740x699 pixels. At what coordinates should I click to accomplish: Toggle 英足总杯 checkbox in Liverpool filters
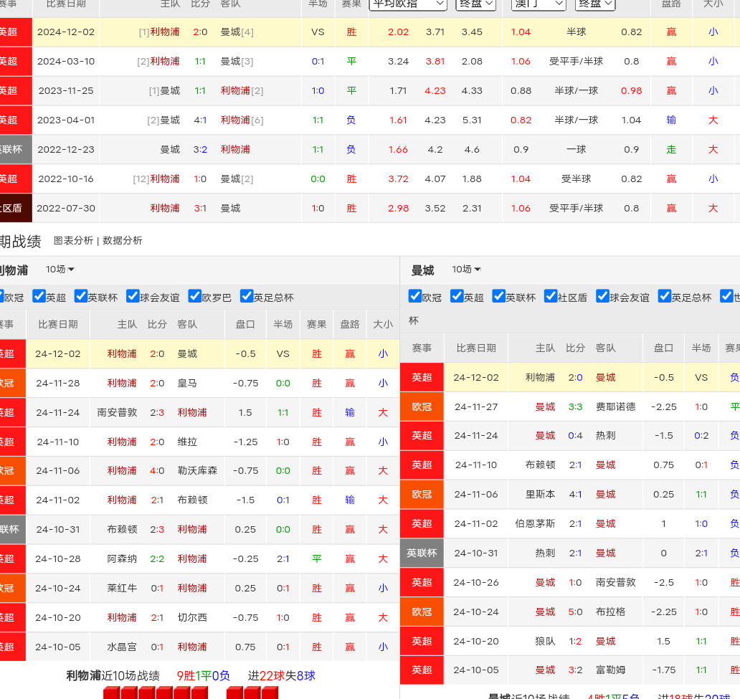tap(247, 296)
